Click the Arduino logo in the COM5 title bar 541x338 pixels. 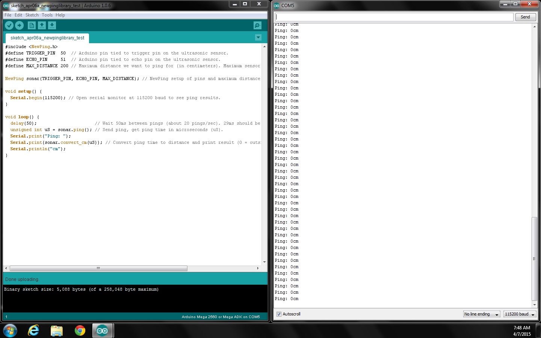point(277,6)
